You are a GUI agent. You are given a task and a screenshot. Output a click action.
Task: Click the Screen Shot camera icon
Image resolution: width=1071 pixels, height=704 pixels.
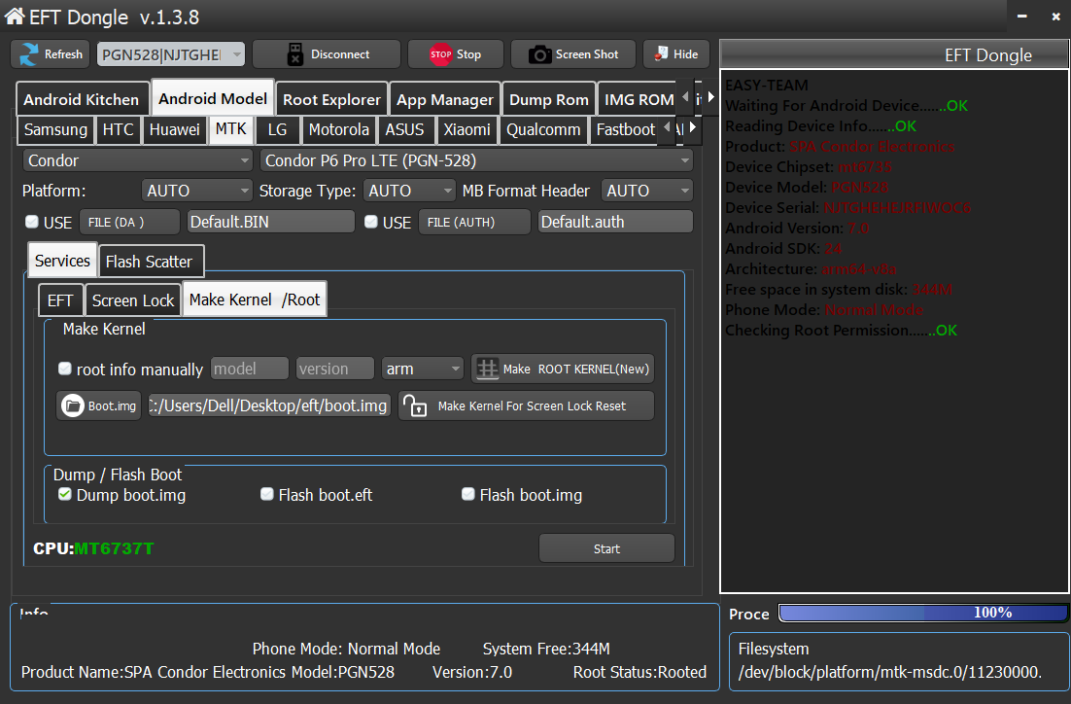coord(539,54)
